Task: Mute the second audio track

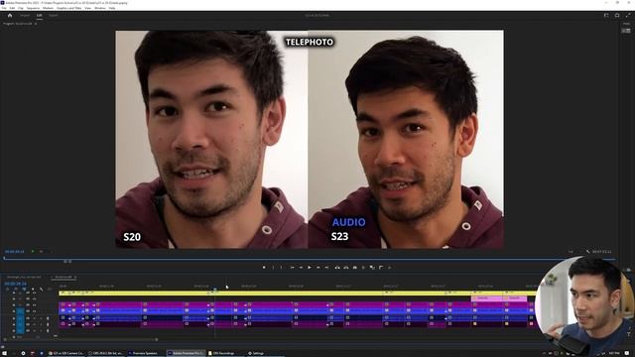Action: click(35, 324)
